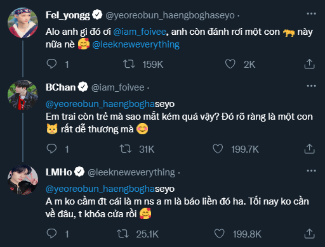The image size is (325, 247).
Task: Retweet LMHo's tweet with 25.1K retweets
Action: pos(123,234)
